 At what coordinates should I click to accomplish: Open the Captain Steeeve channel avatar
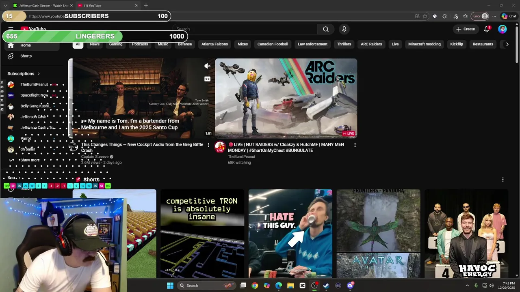pos(74,147)
